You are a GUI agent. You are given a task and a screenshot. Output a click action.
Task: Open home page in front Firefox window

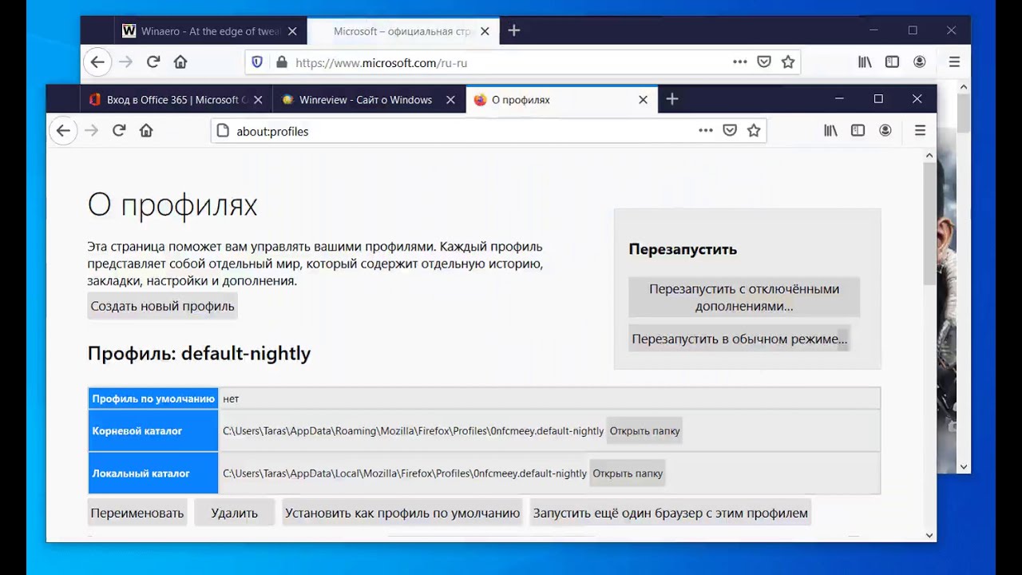146,131
